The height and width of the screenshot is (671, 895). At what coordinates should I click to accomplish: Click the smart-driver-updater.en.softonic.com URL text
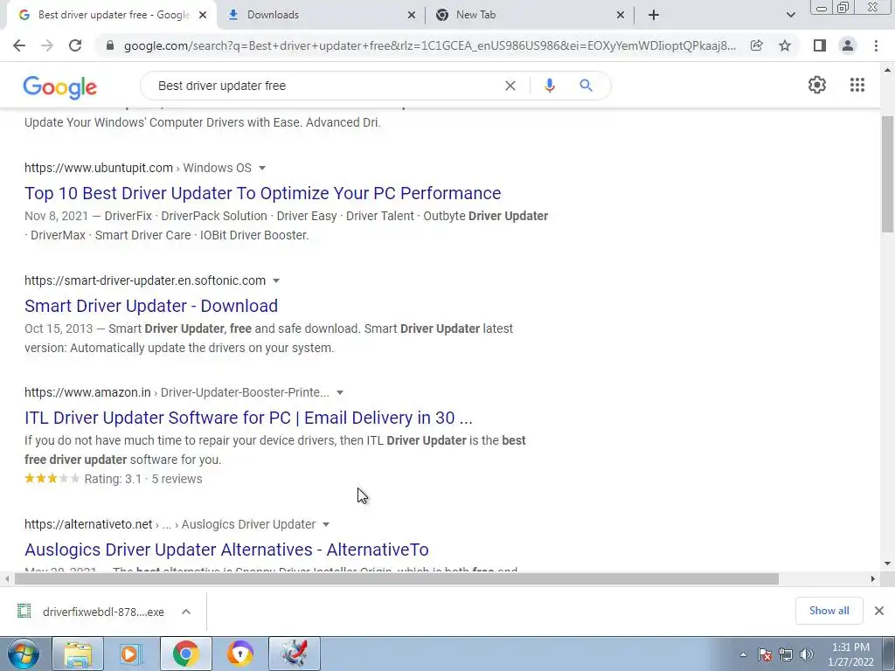coord(145,280)
